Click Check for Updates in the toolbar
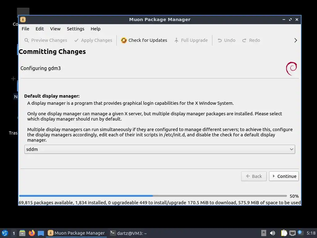The image size is (317, 238). [144, 40]
